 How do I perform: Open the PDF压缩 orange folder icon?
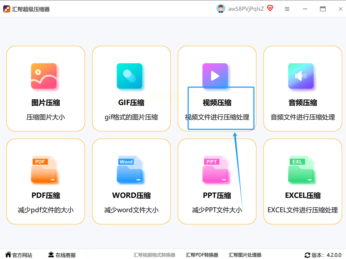44,169
